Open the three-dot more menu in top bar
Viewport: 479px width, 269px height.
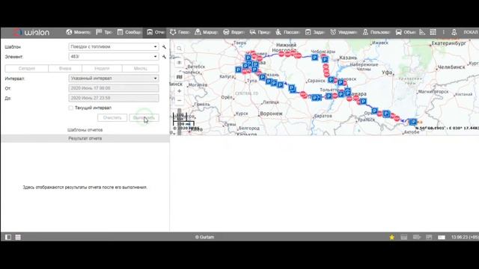pos(444,32)
